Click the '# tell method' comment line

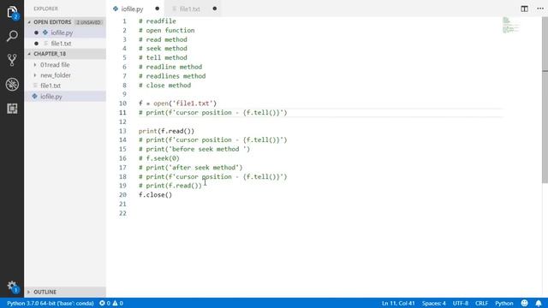point(163,57)
